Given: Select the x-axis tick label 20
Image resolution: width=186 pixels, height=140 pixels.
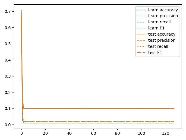Looking at the screenshot, I should 45,133.
